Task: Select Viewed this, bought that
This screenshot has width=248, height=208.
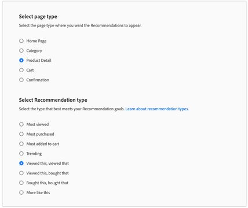Action: coord(21,173)
